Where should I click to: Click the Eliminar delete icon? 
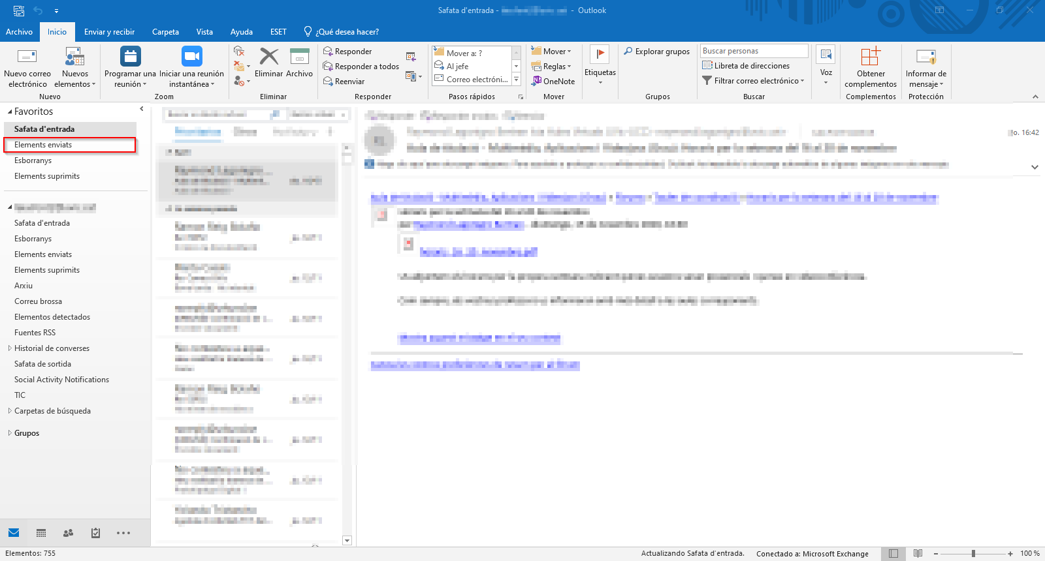[268, 57]
